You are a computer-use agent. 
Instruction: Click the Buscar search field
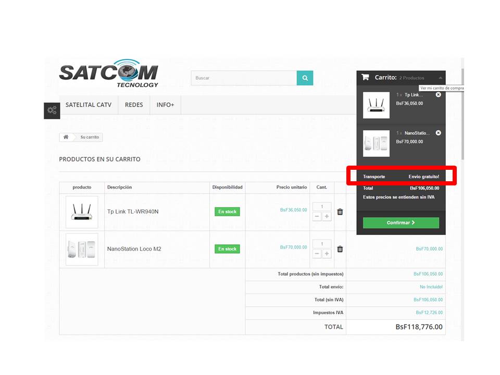coord(244,78)
